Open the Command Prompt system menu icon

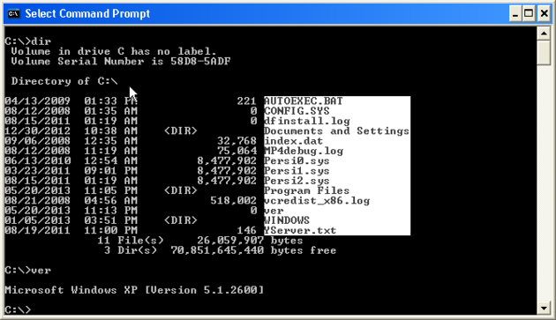tap(13, 14)
